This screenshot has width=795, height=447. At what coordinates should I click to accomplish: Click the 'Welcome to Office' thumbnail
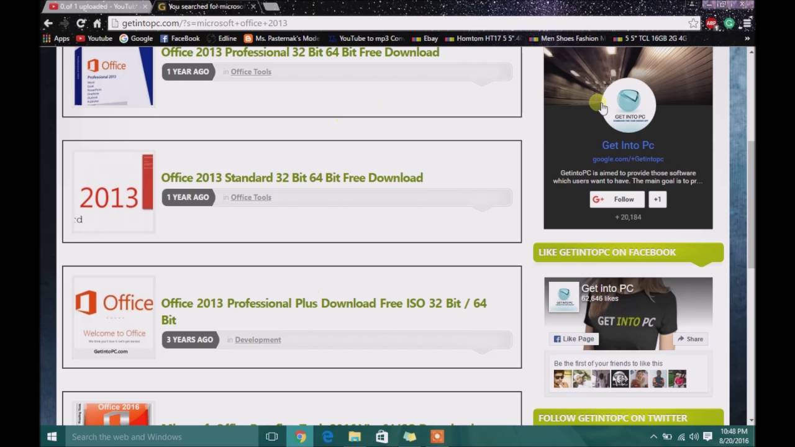(114, 317)
